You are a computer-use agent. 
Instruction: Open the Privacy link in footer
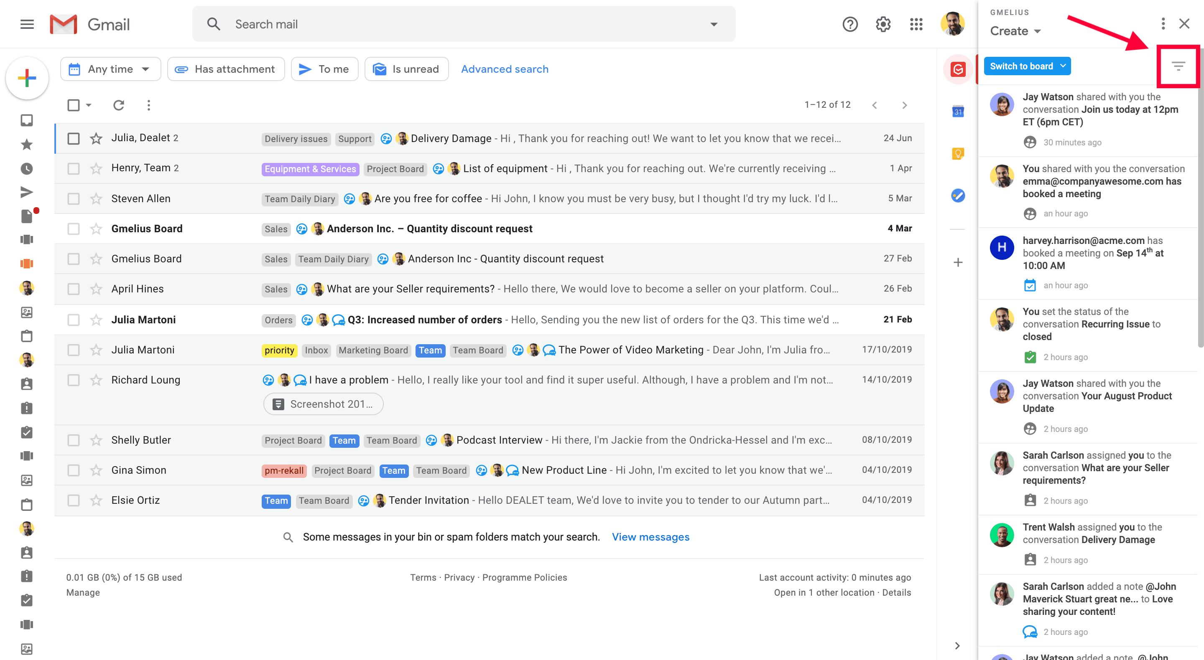click(459, 577)
